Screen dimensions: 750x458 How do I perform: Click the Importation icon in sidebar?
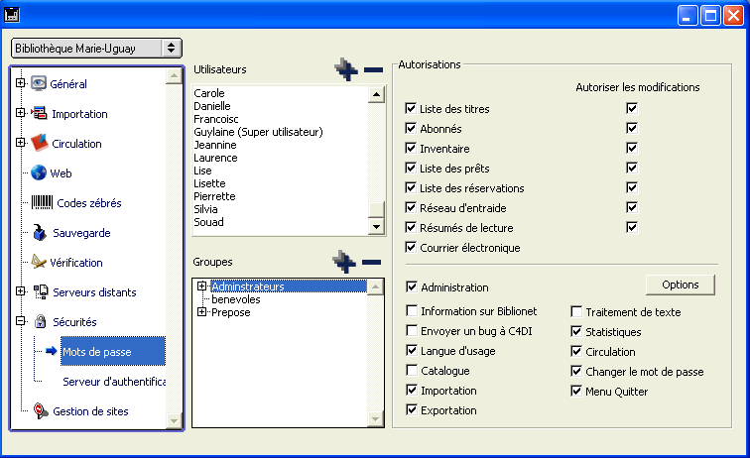point(40,114)
